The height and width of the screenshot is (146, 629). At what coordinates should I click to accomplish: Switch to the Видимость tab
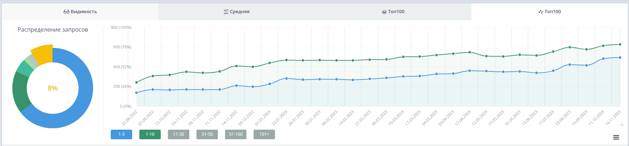click(x=80, y=12)
